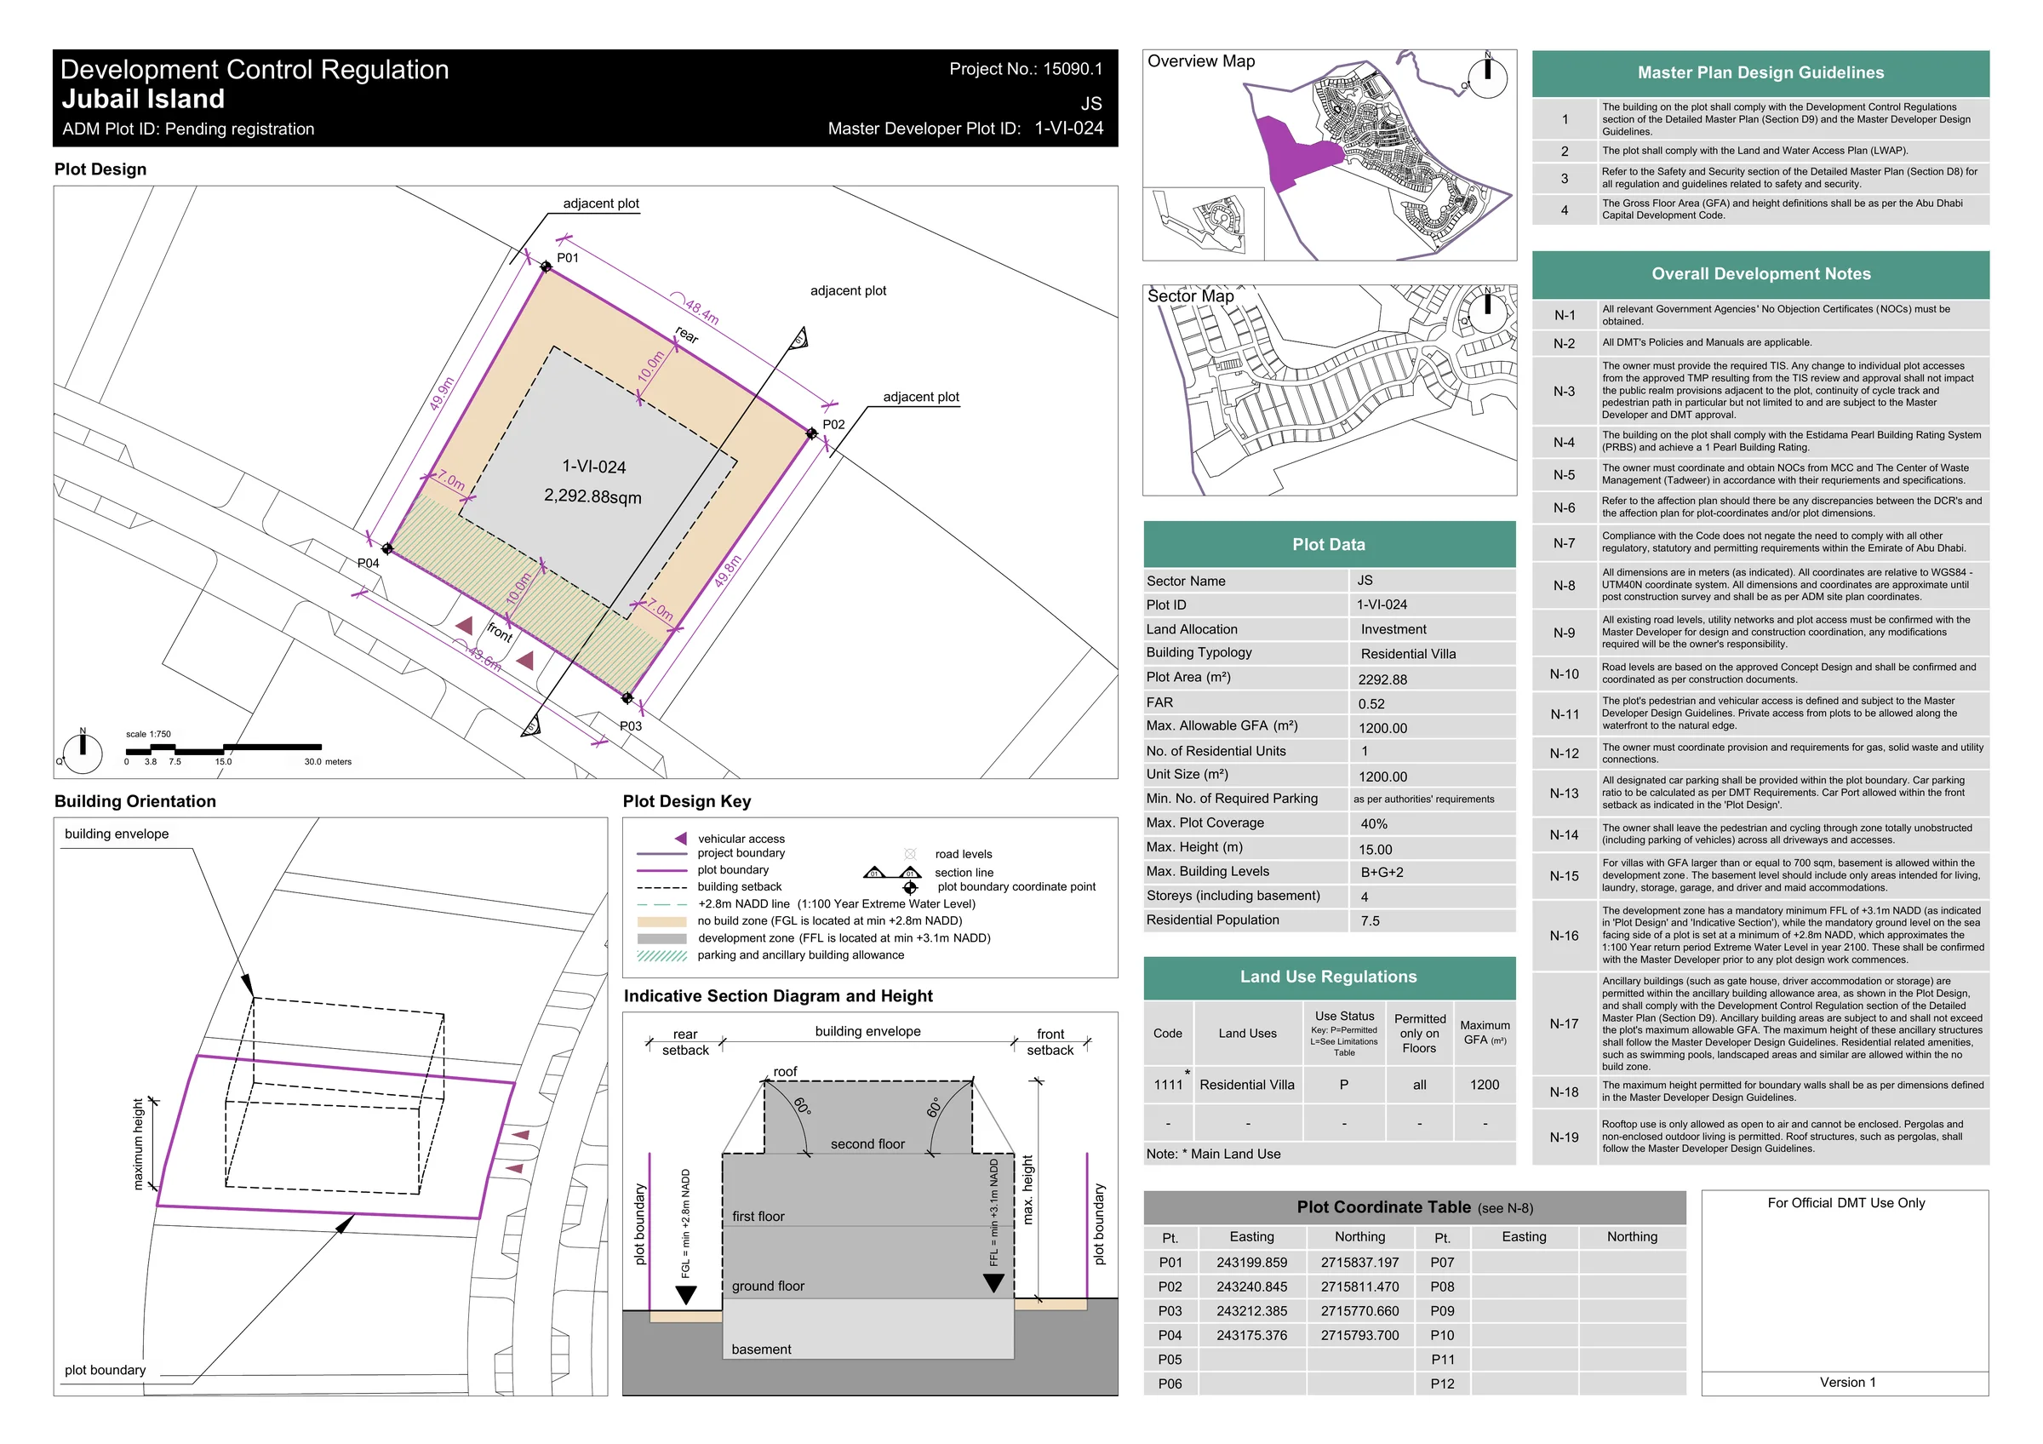Click the Max. Plot Coverage value '40%'
Image resolution: width=2043 pixels, height=1444 pixels.
click(x=1374, y=824)
